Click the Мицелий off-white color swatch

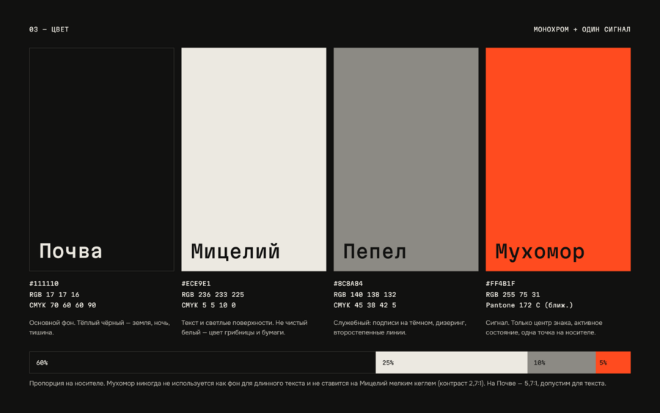click(x=254, y=159)
